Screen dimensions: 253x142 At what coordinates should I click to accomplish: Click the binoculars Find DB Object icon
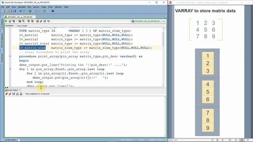click(x=53, y=11)
